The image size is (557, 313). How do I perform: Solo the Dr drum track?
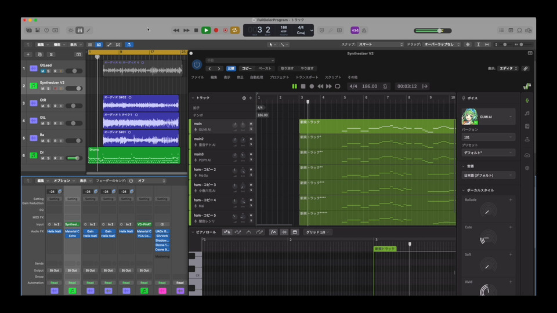49,158
